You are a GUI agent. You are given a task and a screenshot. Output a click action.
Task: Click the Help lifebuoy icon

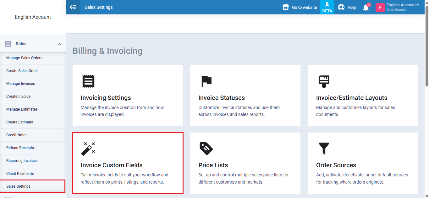click(x=341, y=7)
